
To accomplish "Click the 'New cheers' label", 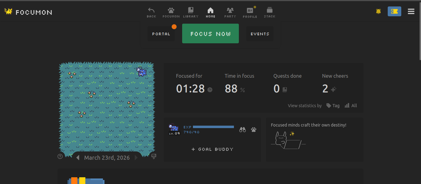I will pos(335,76).
